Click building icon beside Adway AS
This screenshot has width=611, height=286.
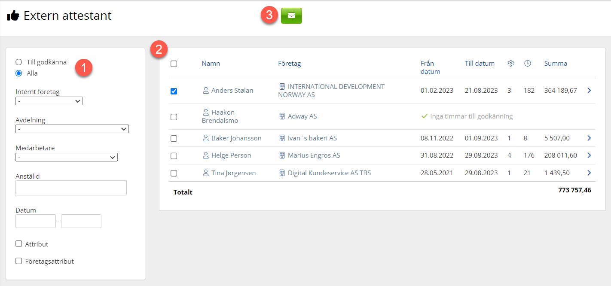click(282, 116)
